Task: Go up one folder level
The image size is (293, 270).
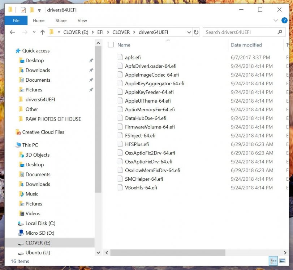Action: [x=43, y=32]
